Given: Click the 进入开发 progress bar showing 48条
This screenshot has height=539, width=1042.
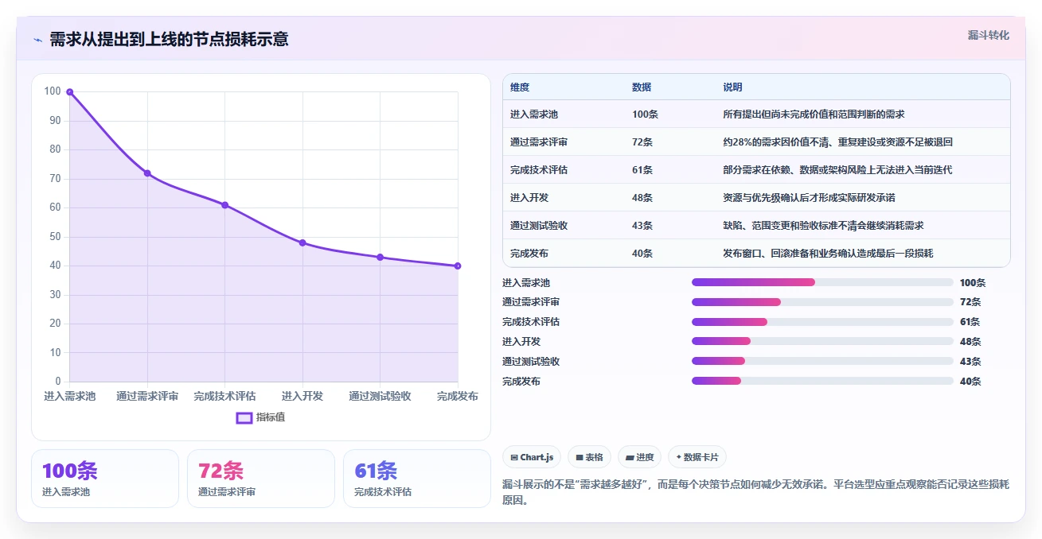Looking at the screenshot, I should pyautogui.click(x=822, y=342).
